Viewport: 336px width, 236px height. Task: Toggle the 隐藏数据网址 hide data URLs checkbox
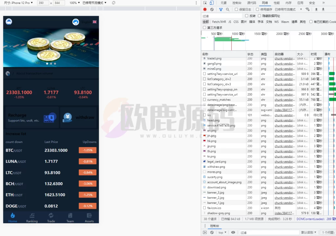259,15
